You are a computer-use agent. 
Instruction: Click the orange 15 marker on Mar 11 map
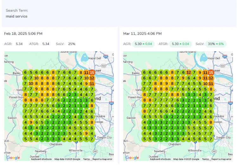pyautogui.click(x=211, y=73)
